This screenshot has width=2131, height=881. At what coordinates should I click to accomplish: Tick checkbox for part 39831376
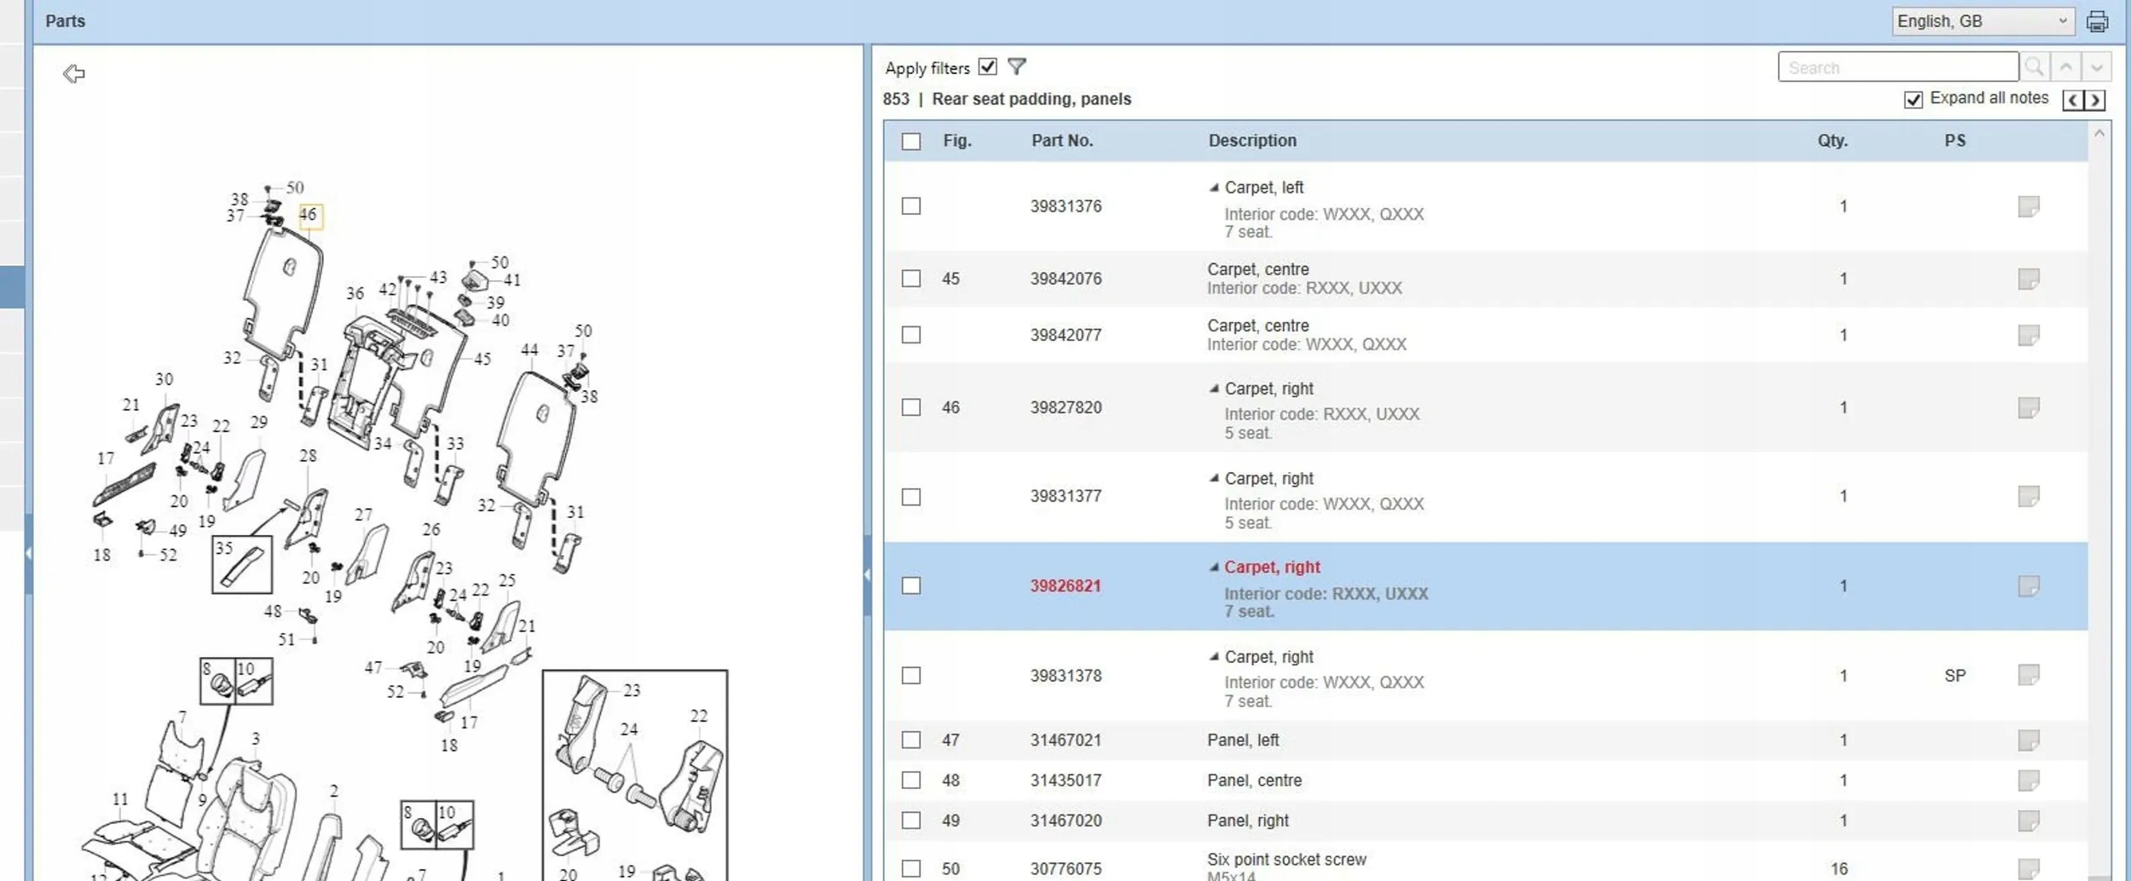911,206
